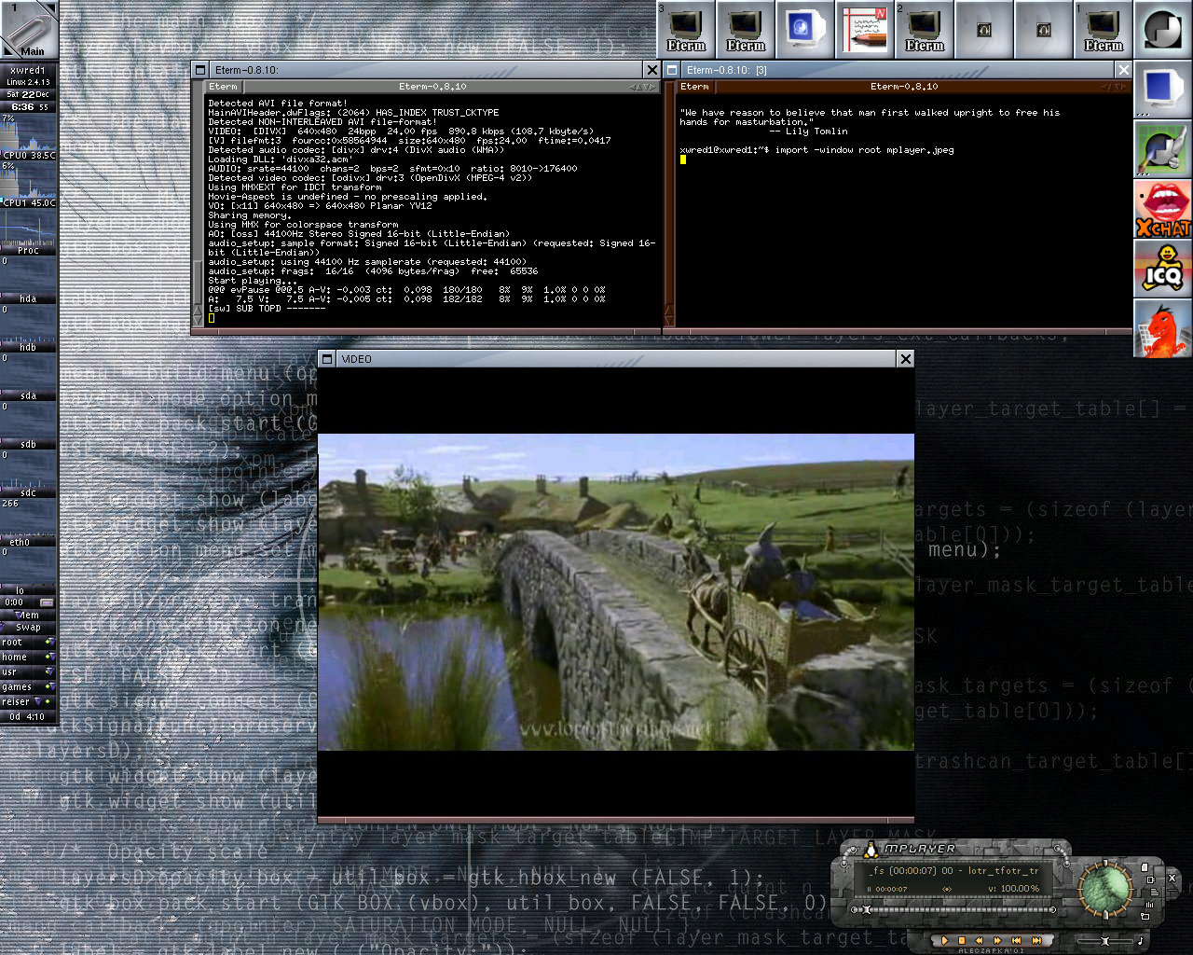
Task: Open Eterm menu in left terminal
Action: tap(223, 87)
